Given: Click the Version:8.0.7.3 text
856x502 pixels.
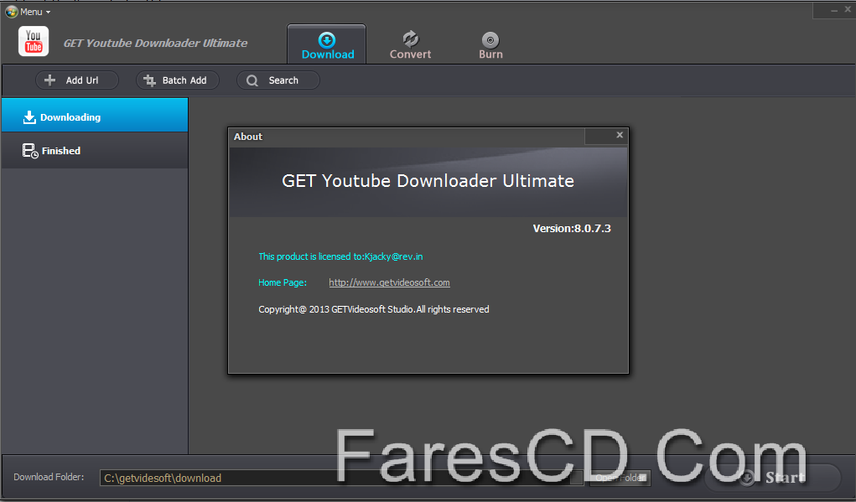Looking at the screenshot, I should click(572, 229).
